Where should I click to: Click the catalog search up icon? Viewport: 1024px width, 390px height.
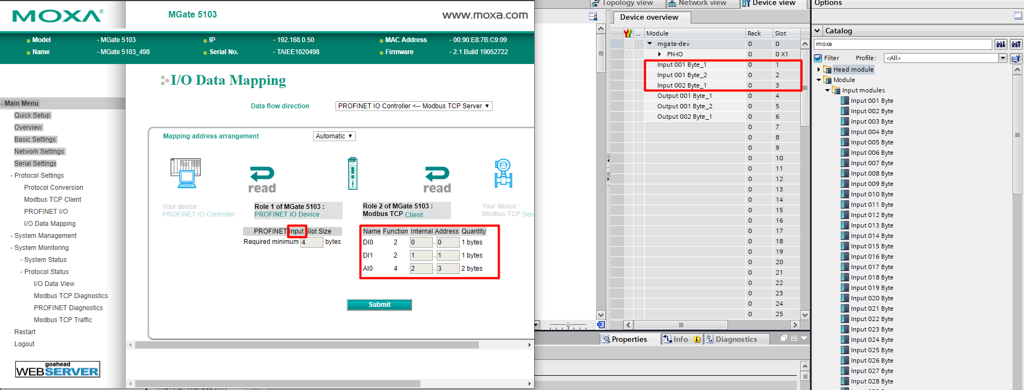[x=1016, y=44]
